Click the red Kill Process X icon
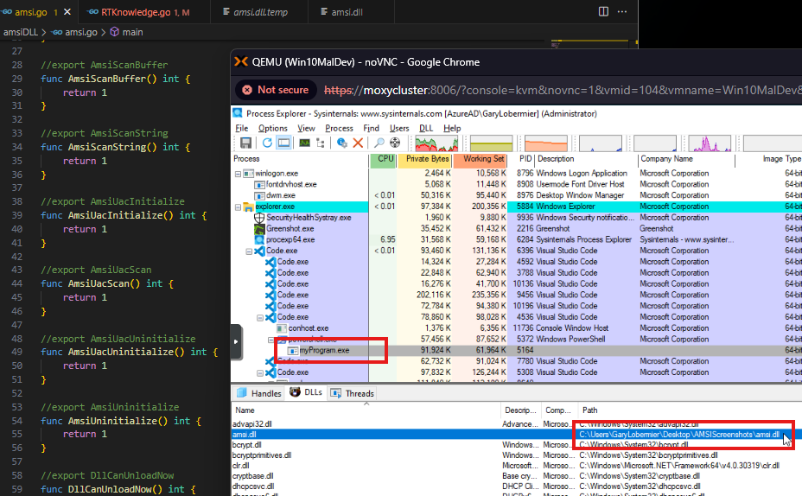This screenshot has width=802, height=496. (358, 143)
